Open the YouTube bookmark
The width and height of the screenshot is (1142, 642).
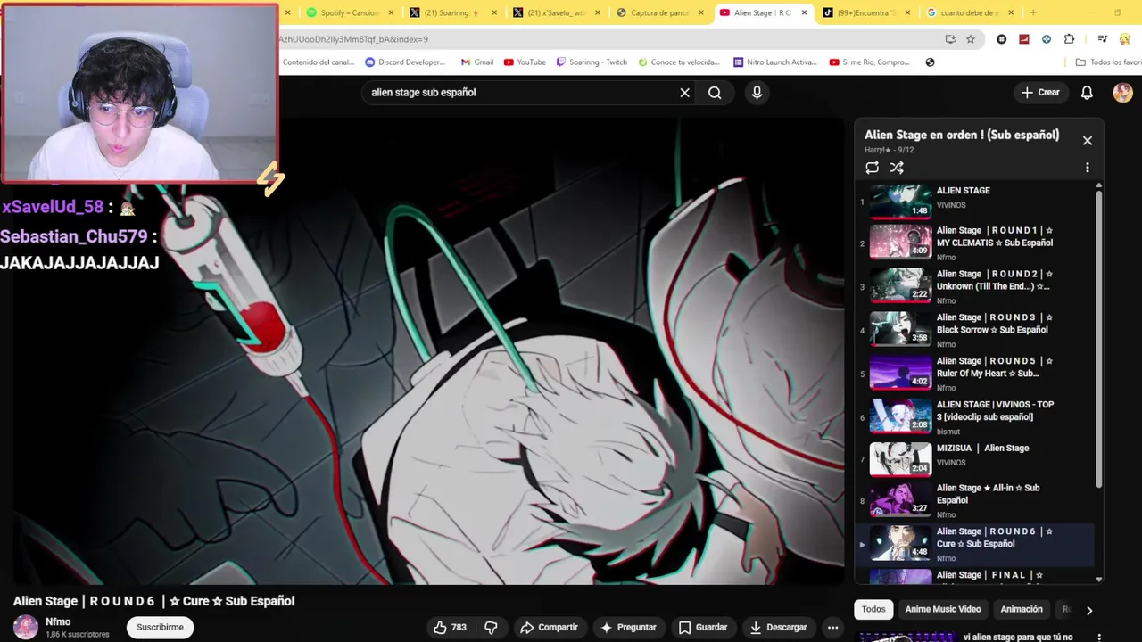coord(525,62)
